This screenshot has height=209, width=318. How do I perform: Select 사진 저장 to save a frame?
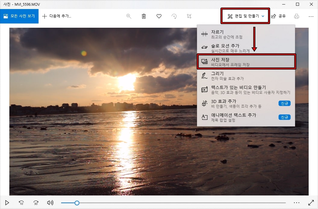tap(246, 62)
